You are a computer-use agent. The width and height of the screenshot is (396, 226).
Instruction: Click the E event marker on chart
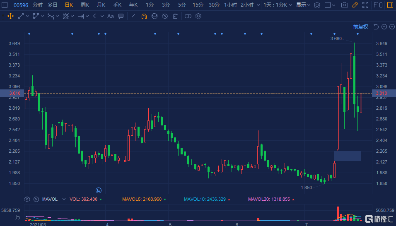coord(99,190)
